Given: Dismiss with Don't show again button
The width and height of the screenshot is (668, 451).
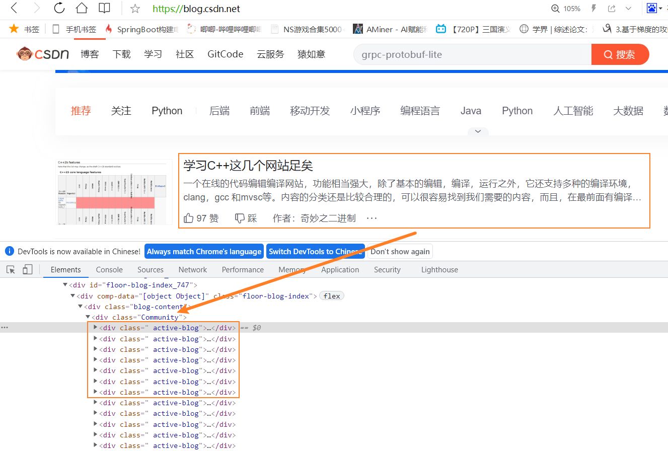Looking at the screenshot, I should point(400,252).
